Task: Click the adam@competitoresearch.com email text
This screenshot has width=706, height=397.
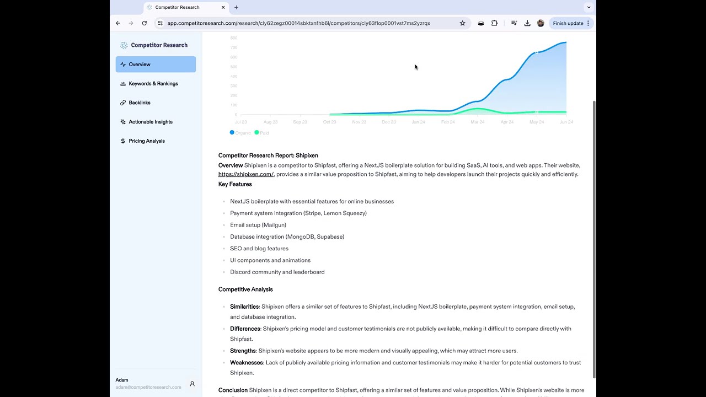Action: tap(148, 388)
